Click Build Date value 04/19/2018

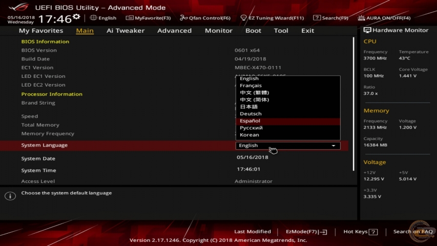(251, 59)
